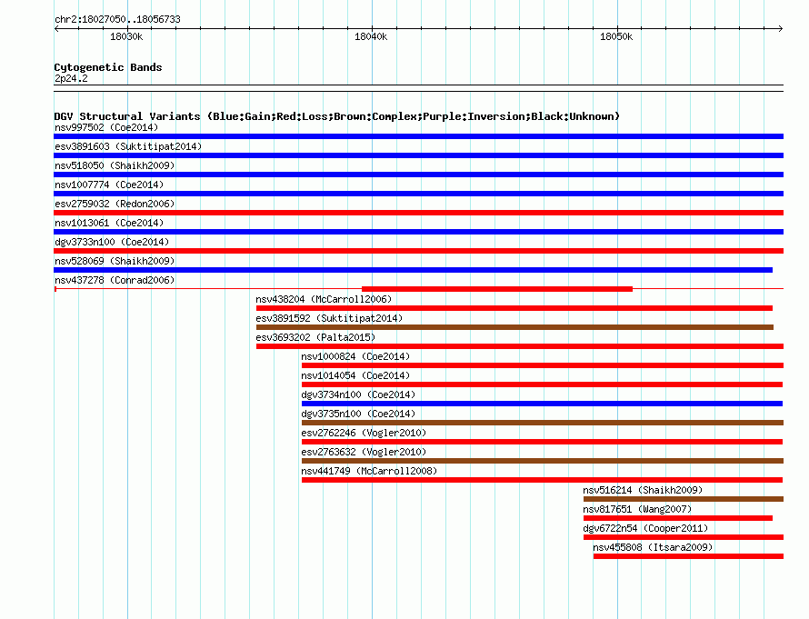This screenshot has width=809, height=619.
Task: Click the nsv817651 (Wang2007) label
Action: tap(637, 509)
